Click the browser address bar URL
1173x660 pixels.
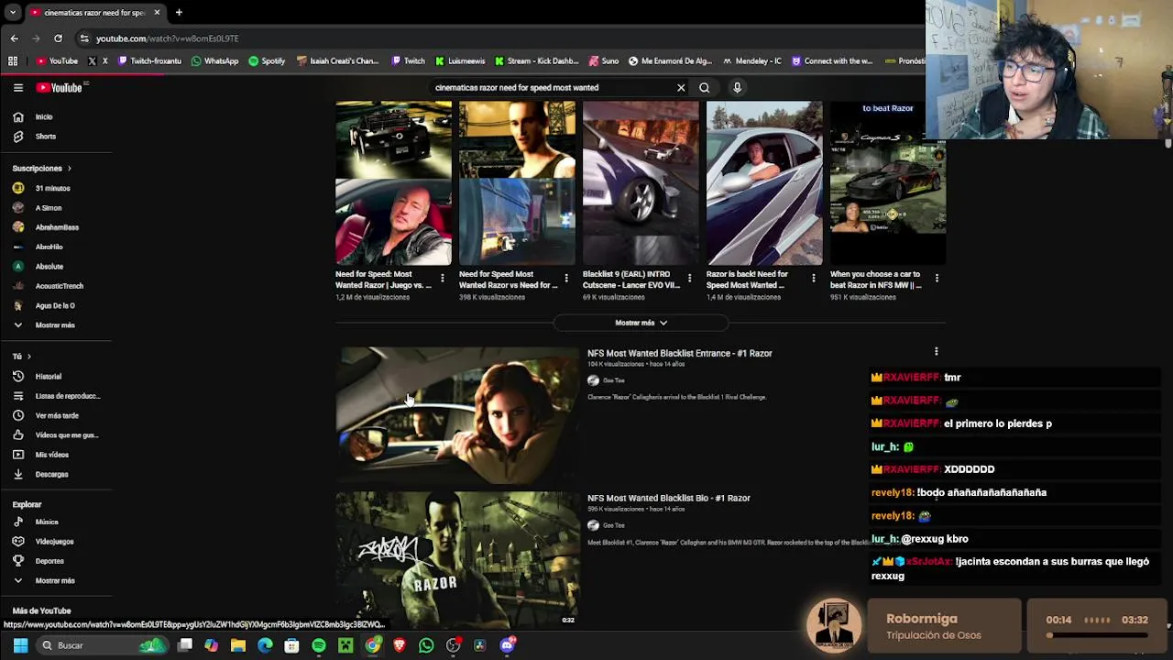tap(168, 38)
